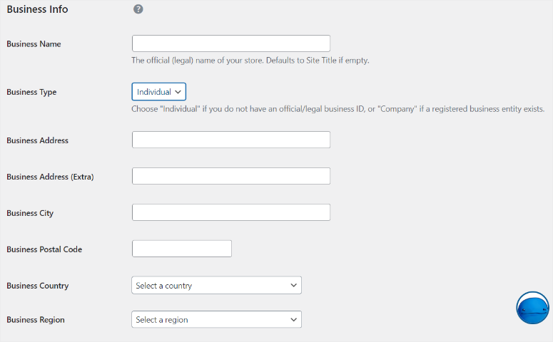Click the Business Info section heading

click(x=37, y=10)
